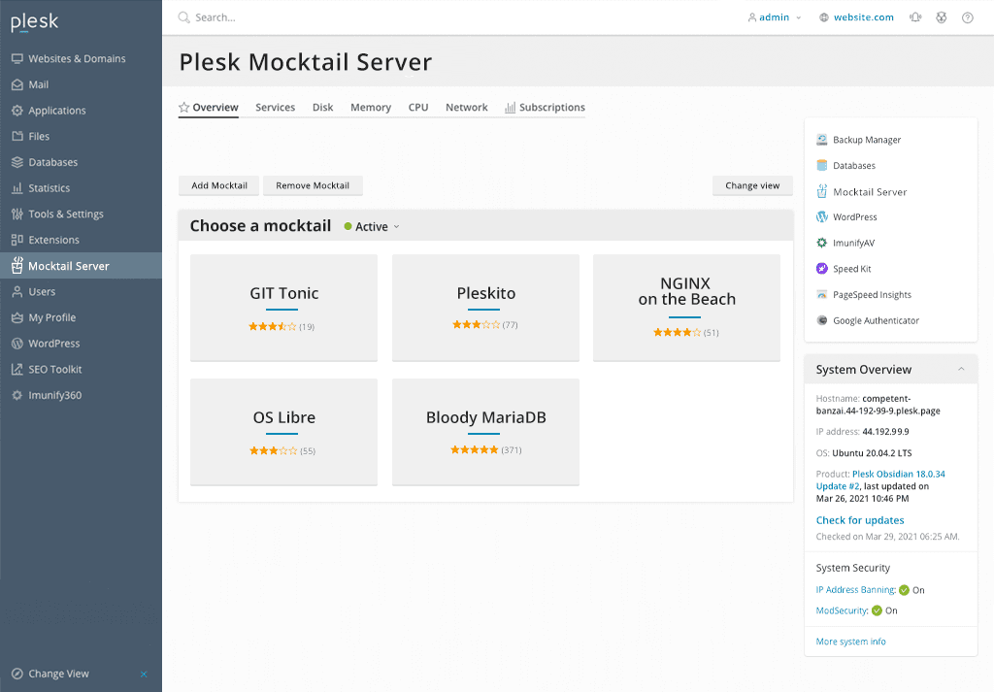
Task: Dismiss Change View with the X icon
Action: pyautogui.click(x=144, y=675)
